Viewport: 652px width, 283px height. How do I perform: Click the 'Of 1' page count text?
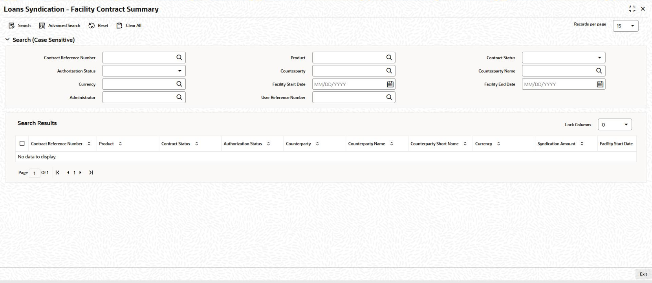(45, 172)
